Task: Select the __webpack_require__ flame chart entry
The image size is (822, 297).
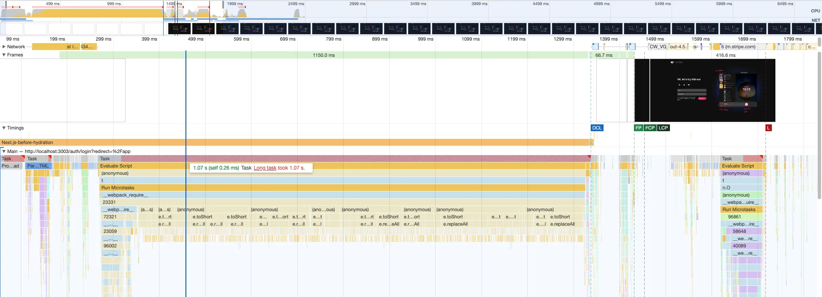Action: tap(343, 195)
